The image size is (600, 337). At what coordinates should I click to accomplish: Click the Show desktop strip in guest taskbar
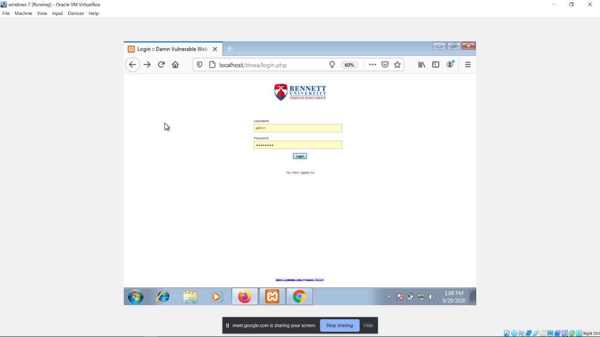click(473, 297)
